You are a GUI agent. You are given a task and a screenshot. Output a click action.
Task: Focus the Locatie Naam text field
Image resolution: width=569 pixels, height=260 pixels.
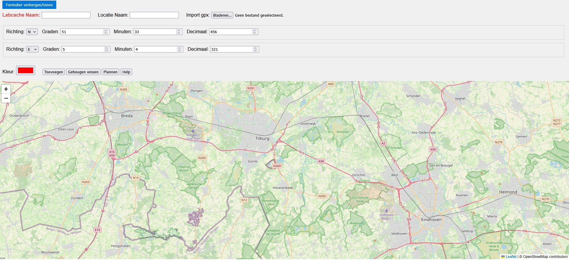coord(154,15)
